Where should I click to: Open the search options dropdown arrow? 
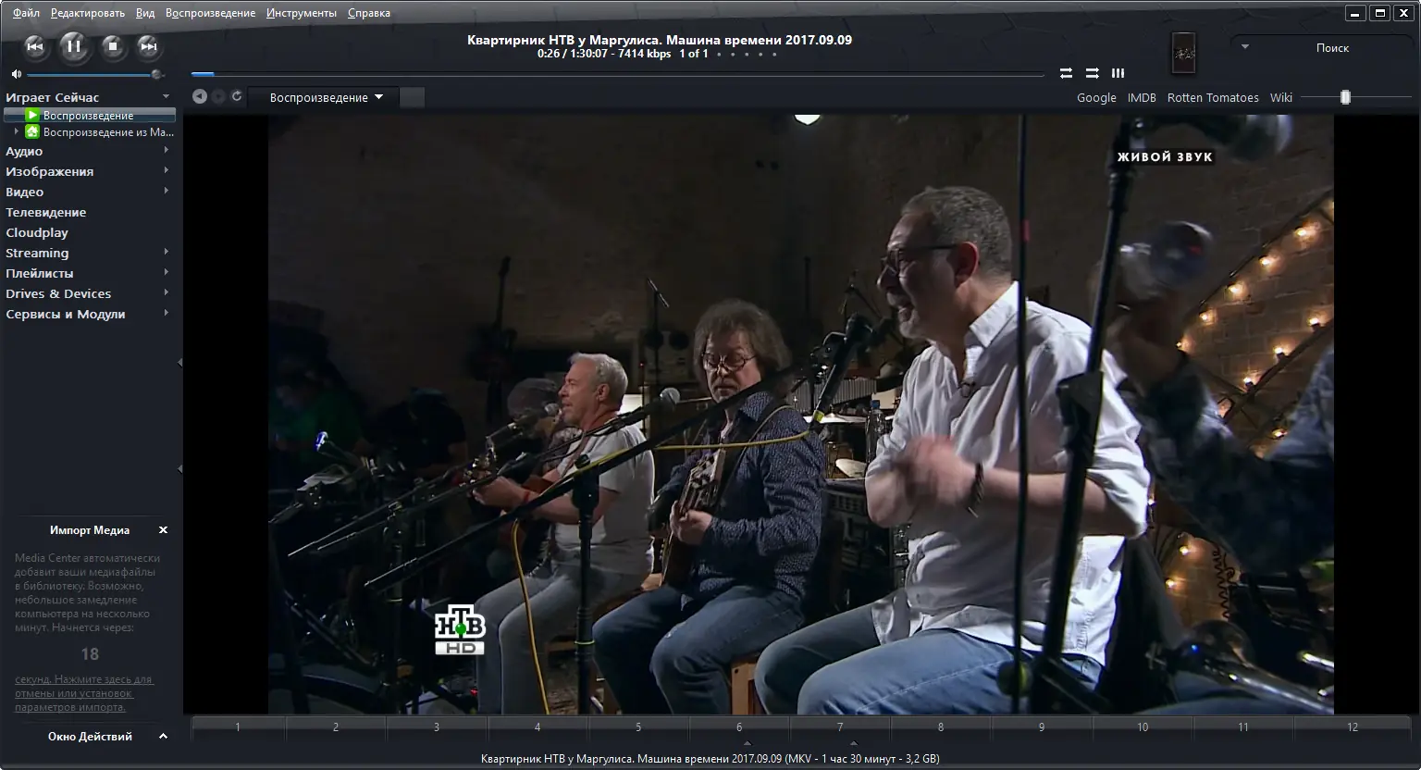pyautogui.click(x=1245, y=46)
